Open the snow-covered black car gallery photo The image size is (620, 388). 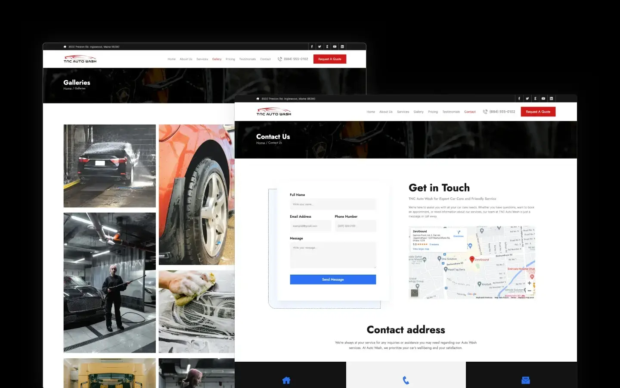click(110, 166)
